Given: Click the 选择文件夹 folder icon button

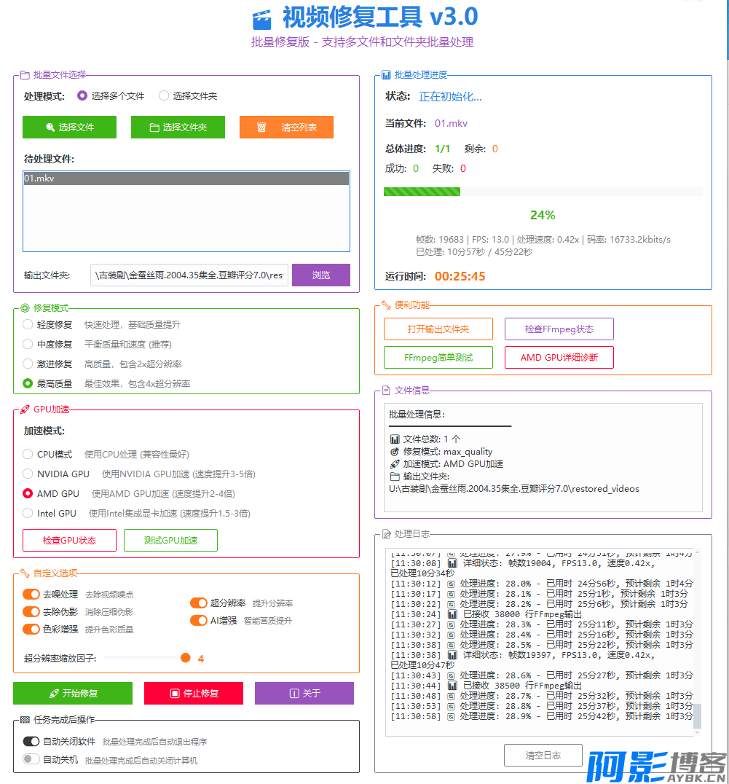Looking at the screenshot, I should pyautogui.click(x=178, y=128).
